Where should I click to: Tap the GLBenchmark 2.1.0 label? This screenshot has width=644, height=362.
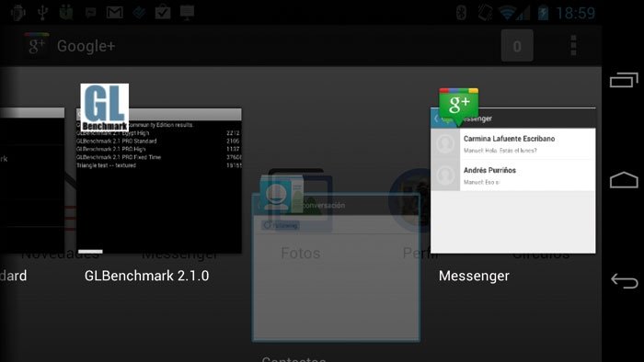pos(146,276)
